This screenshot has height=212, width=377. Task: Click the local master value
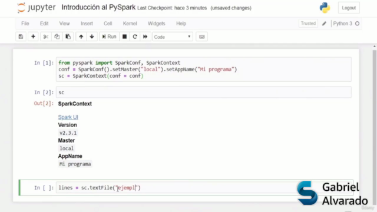[x=67, y=148]
